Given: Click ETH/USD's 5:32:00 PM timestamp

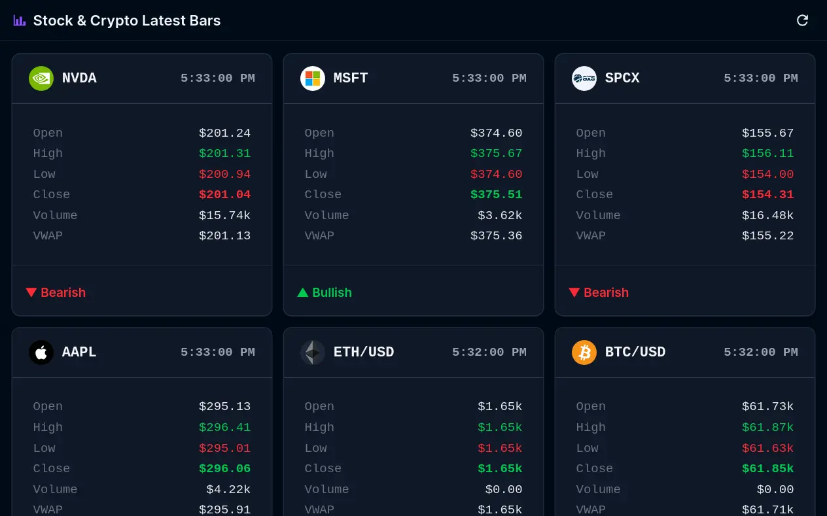Looking at the screenshot, I should [x=489, y=353].
